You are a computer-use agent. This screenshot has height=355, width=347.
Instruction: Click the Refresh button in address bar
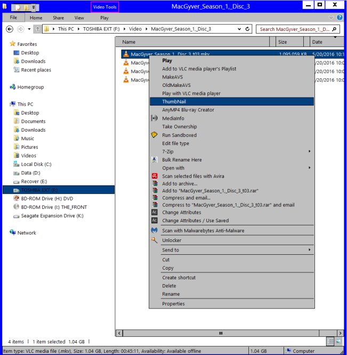pyautogui.click(x=247, y=29)
